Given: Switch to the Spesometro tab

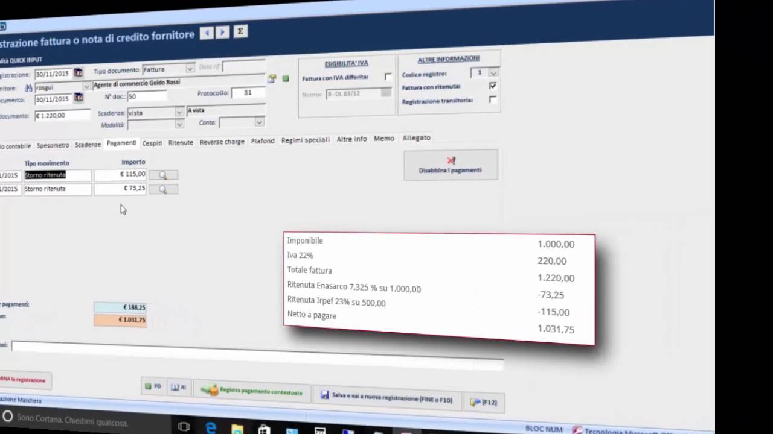Looking at the screenshot, I should tap(53, 145).
